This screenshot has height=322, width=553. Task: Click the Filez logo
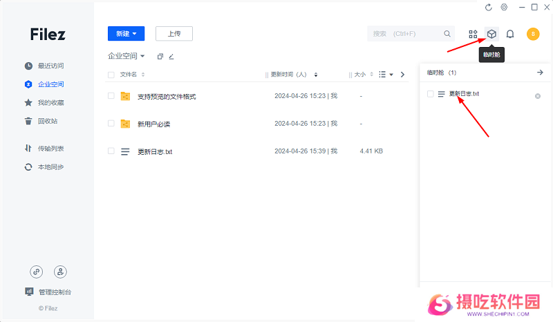[x=48, y=35]
